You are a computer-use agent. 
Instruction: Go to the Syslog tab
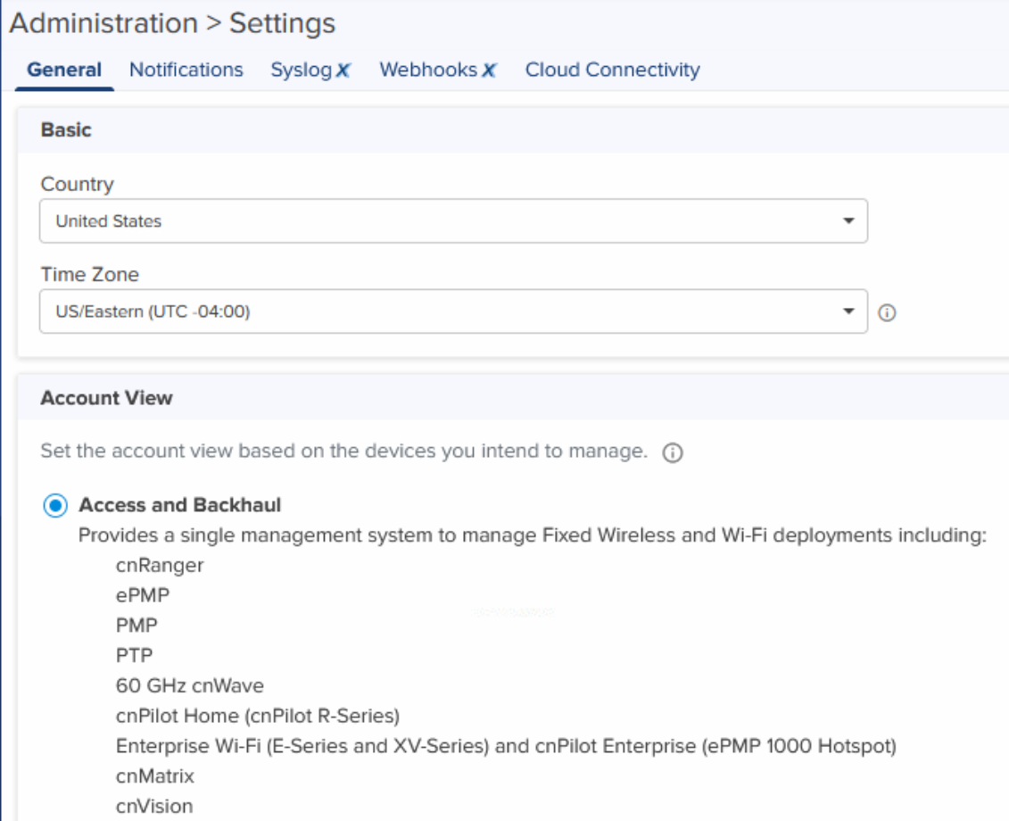pyautogui.click(x=301, y=70)
